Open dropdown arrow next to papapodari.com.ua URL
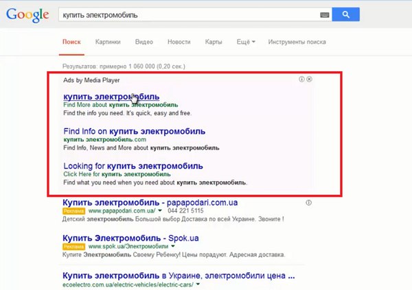 [x=160, y=210]
